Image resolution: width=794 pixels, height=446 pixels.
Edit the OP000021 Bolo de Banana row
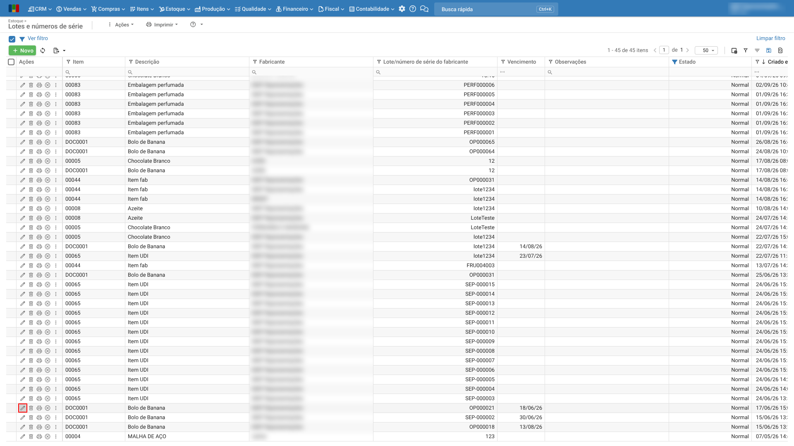pos(23,408)
